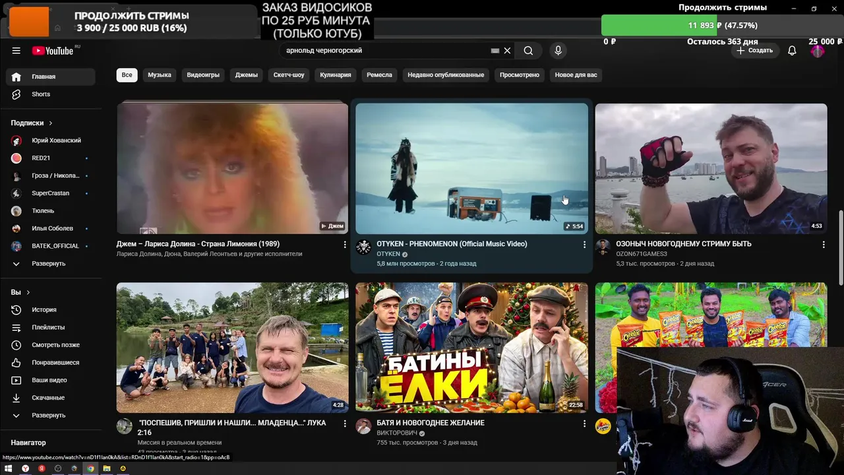Select the Кулинария filter chip
844x475 pixels.
[x=336, y=75]
